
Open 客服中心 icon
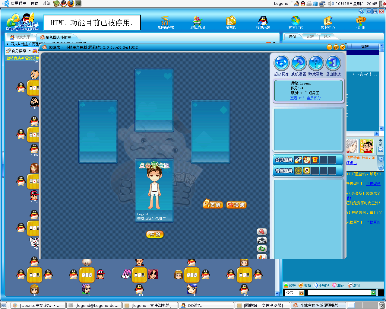coord(328,23)
